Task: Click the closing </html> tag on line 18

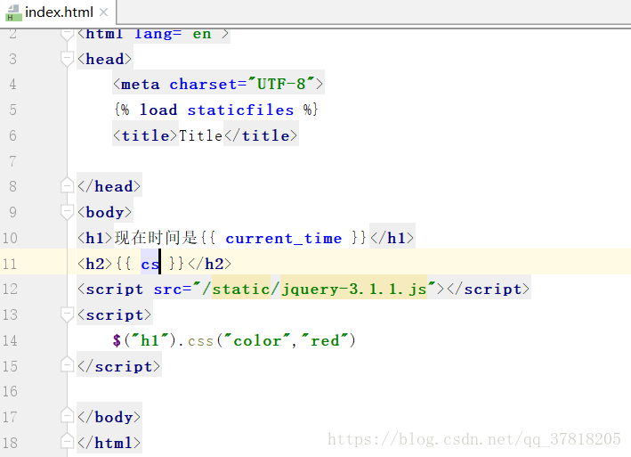Action: (x=109, y=443)
